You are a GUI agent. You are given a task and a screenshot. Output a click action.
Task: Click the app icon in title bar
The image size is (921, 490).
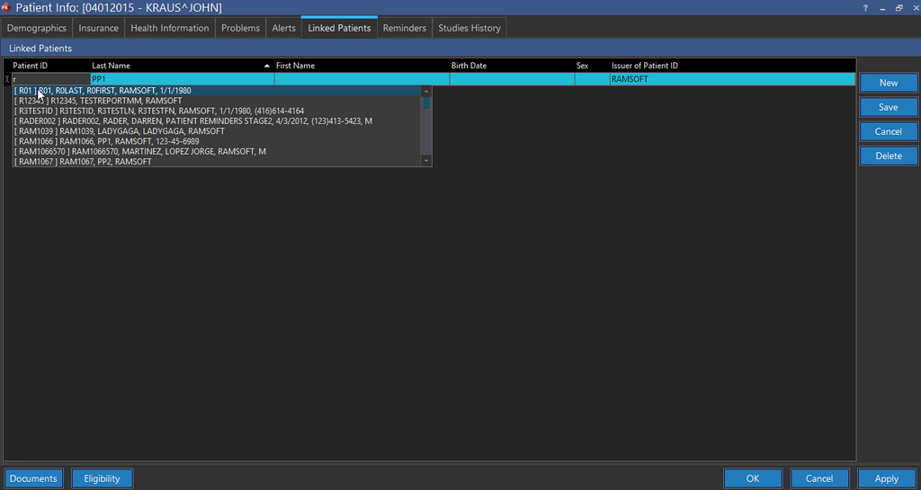click(6, 7)
